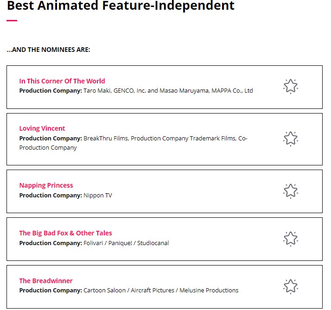
Task: Click the Best Animated Feature-Independent heading
Action: pyautogui.click(x=121, y=6)
